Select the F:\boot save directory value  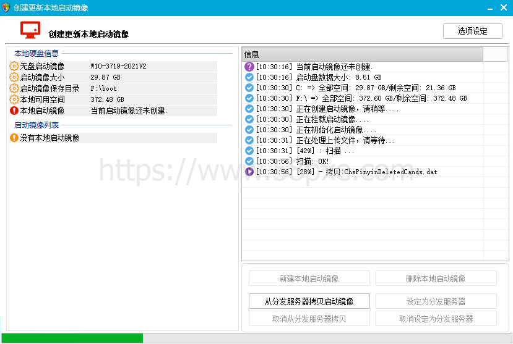103,88
